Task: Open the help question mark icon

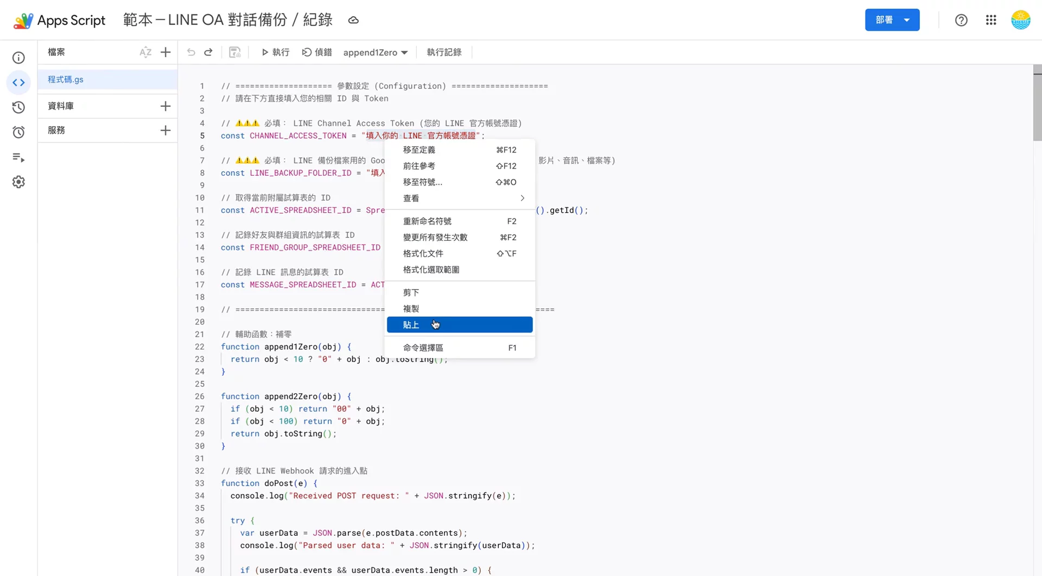Action: [961, 20]
